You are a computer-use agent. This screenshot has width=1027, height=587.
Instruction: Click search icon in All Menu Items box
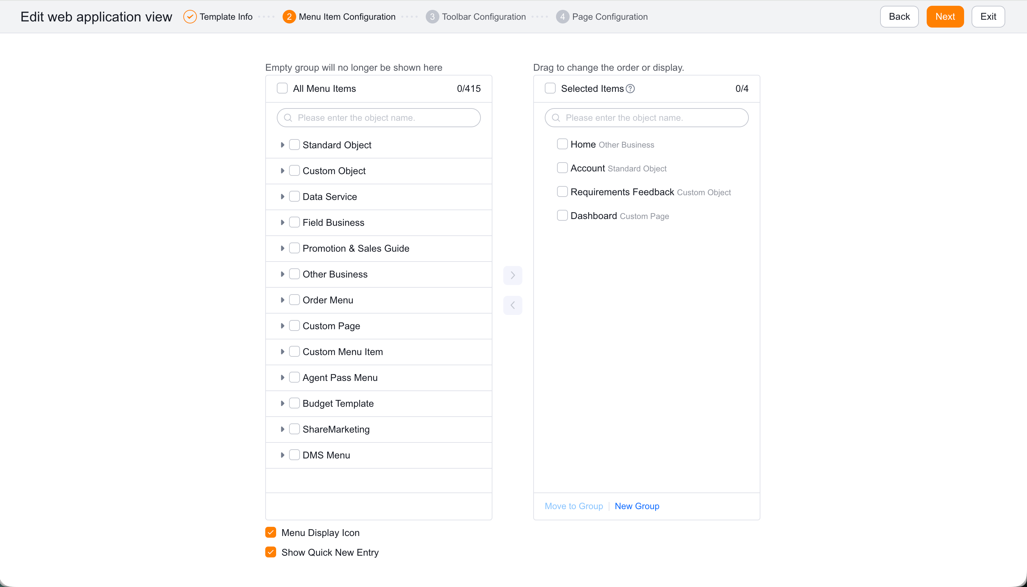pos(288,118)
